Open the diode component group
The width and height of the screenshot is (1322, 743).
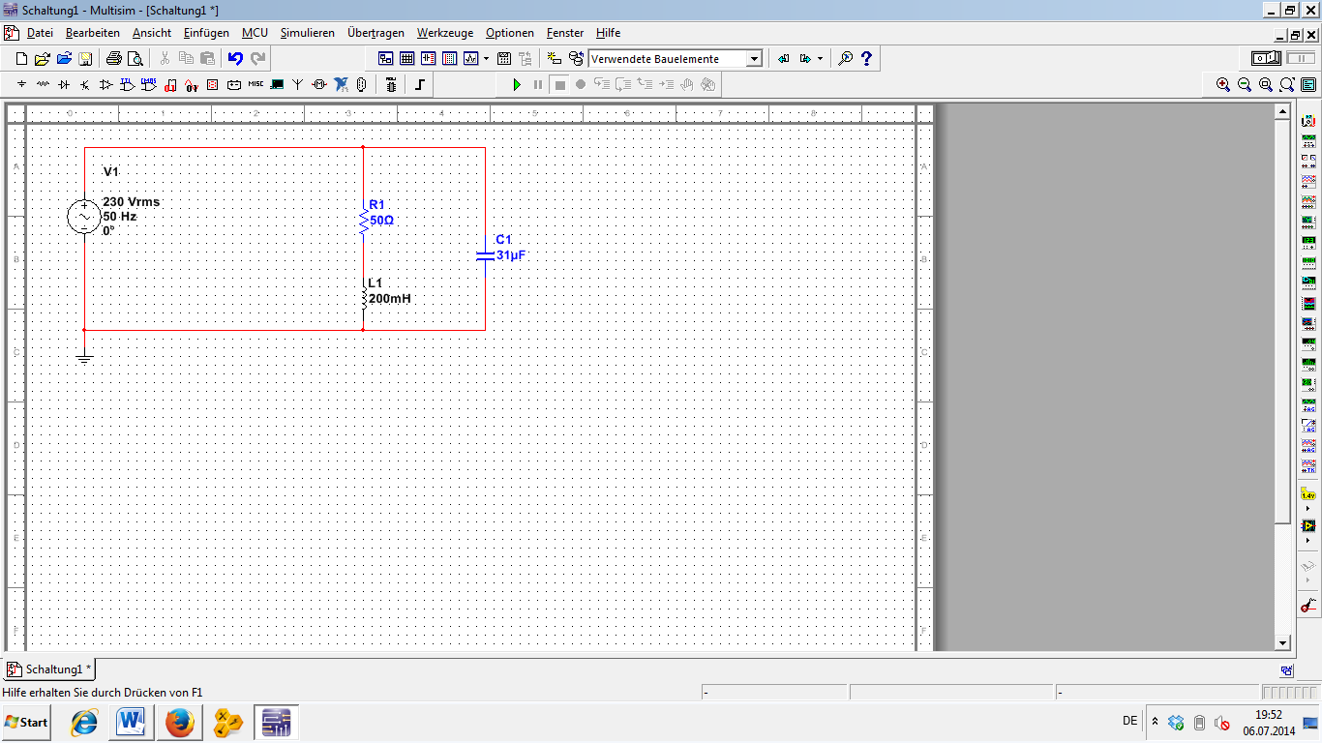point(64,85)
